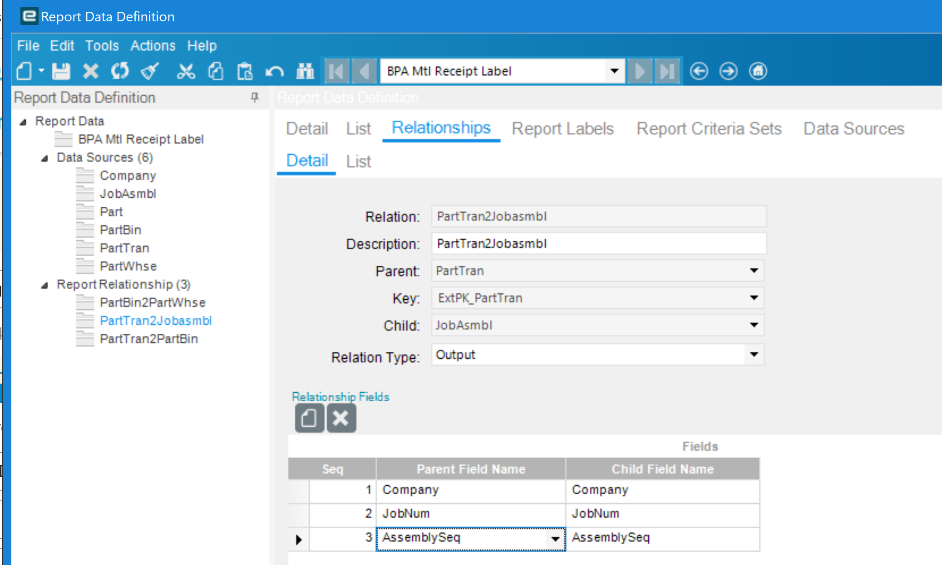The image size is (942, 565).
Task: Click the Cut scissors icon
Action: point(186,71)
